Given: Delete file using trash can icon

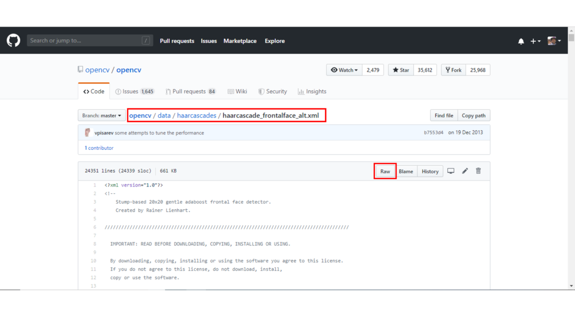Looking at the screenshot, I should pos(478,171).
